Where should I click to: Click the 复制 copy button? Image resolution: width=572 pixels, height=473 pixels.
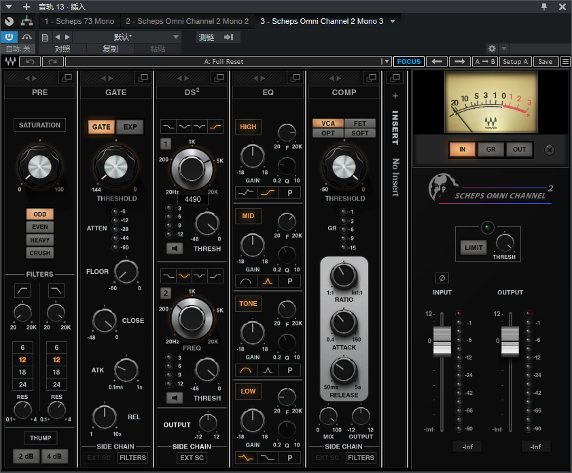110,48
